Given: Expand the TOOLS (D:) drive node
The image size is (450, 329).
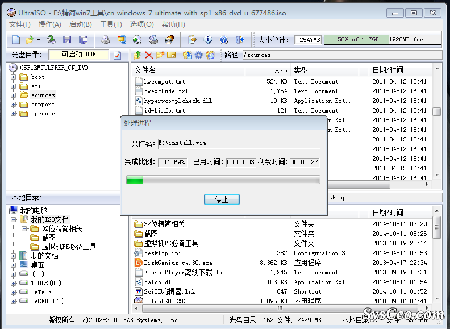Looking at the screenshot, I should coord(13,283).
